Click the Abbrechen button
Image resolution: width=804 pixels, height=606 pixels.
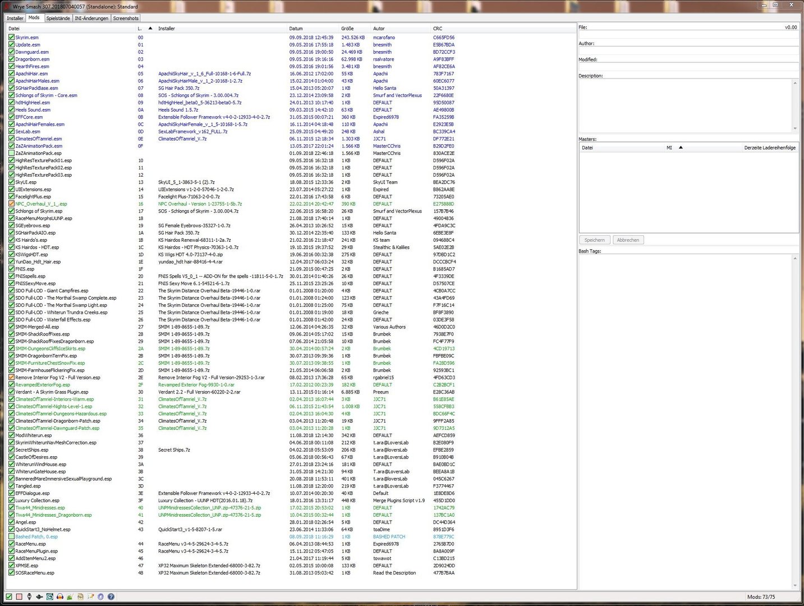click(628, 240)
